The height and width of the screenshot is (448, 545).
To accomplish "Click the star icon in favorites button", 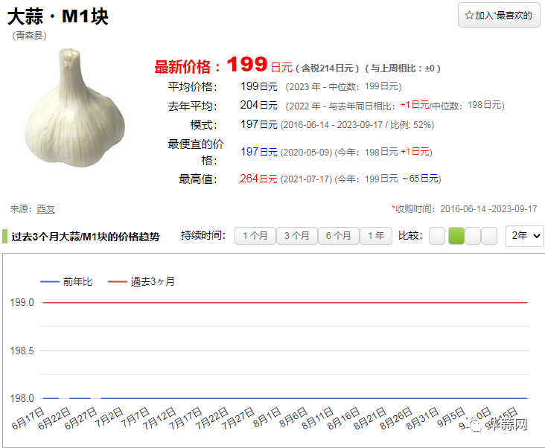I will pos(469,16).
